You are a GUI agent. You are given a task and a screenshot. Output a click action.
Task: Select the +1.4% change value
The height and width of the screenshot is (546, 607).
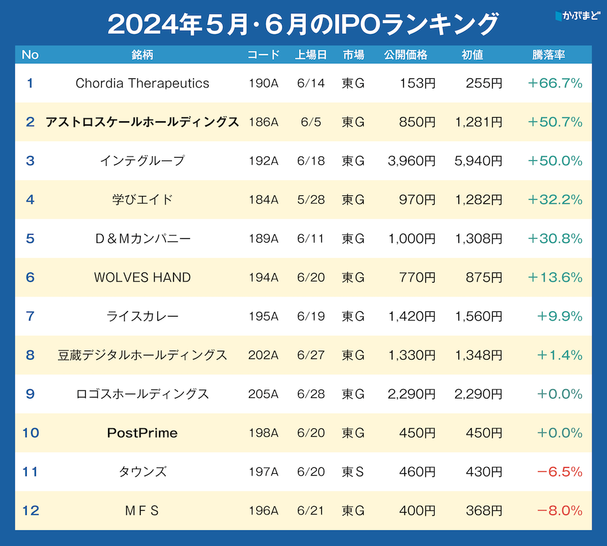click(560, 355)
